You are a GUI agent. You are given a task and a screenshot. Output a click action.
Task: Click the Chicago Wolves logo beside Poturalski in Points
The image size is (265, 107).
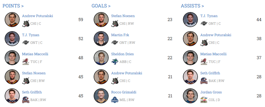26,24
